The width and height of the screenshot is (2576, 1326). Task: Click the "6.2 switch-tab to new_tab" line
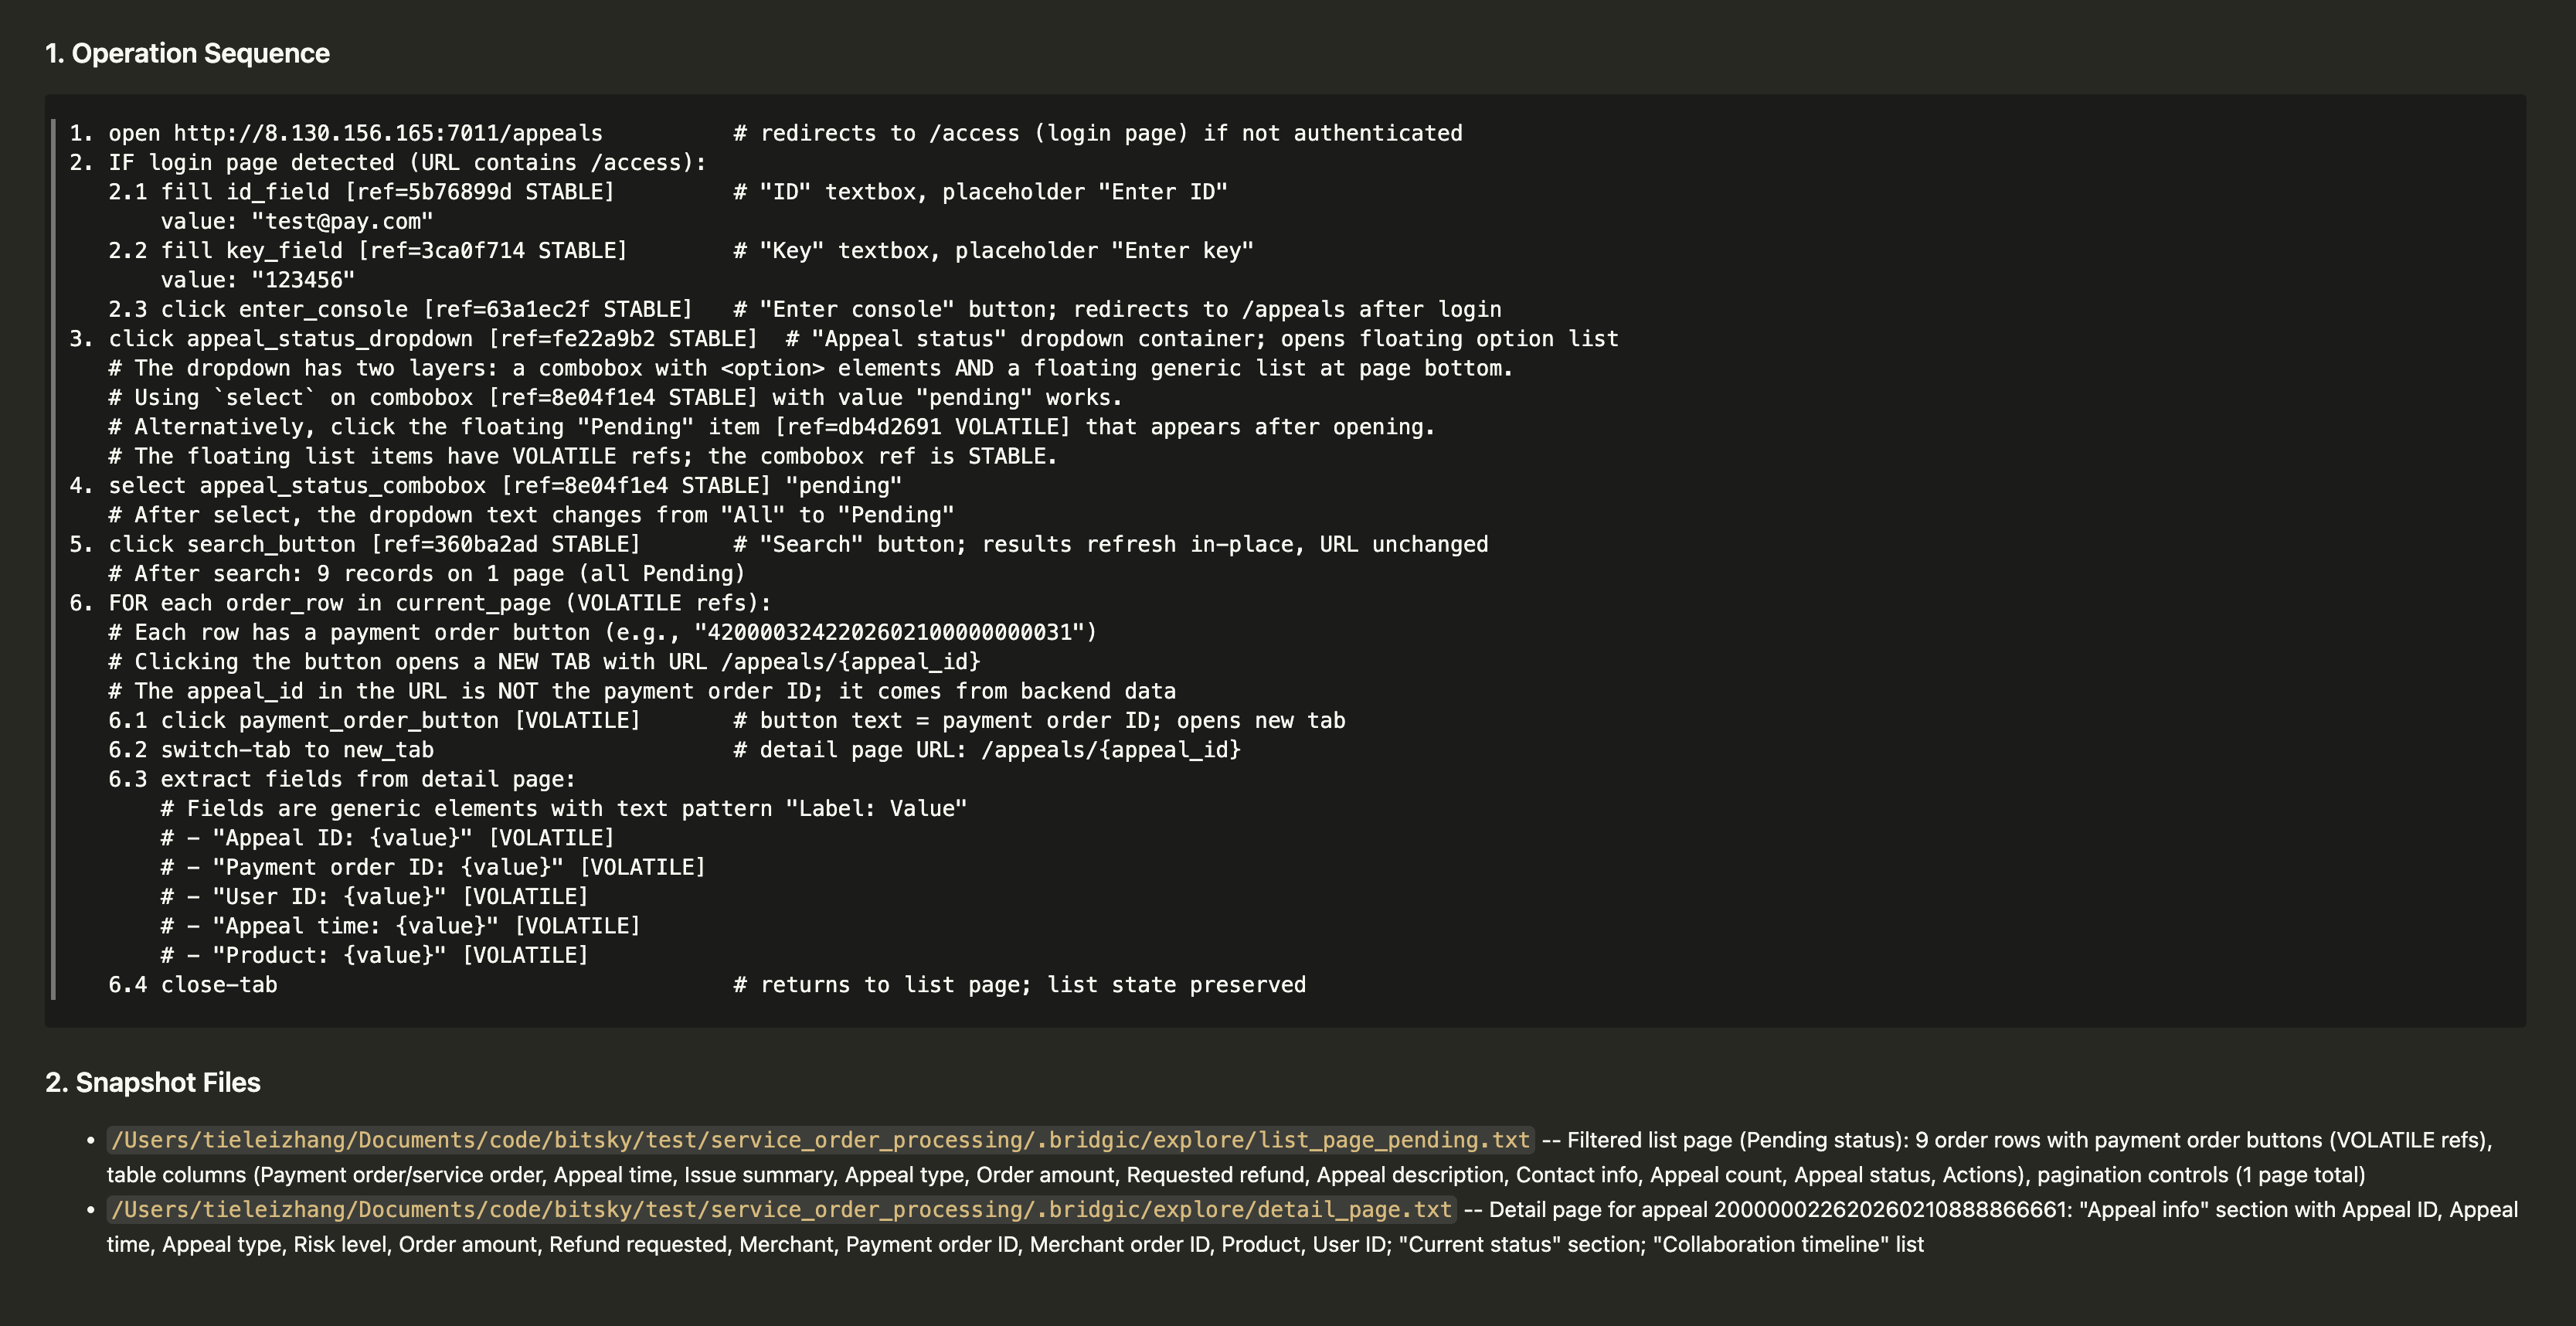point(271,750)
